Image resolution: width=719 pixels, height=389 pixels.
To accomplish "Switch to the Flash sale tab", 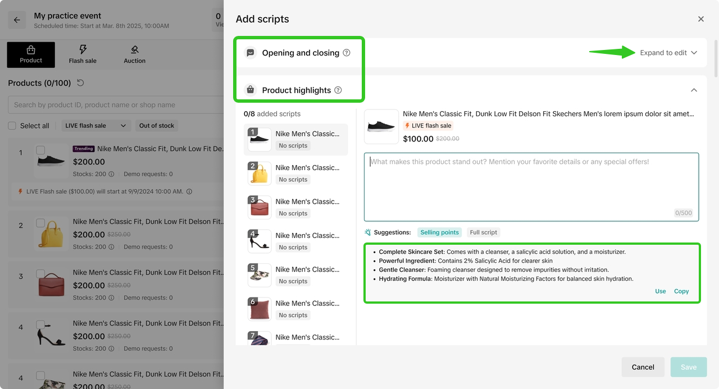I will [x=83, y=55].
